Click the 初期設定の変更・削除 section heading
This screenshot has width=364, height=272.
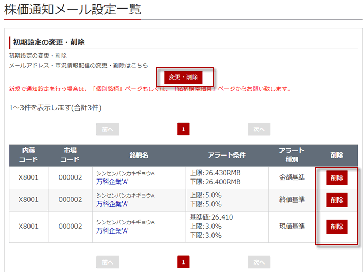pos(49,42)
